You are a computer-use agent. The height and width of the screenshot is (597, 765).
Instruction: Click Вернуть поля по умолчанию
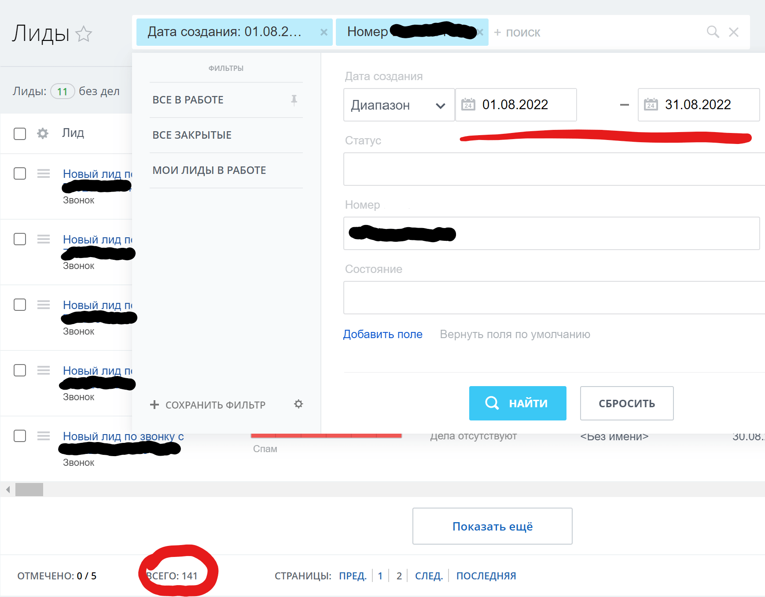click(515, 334)
